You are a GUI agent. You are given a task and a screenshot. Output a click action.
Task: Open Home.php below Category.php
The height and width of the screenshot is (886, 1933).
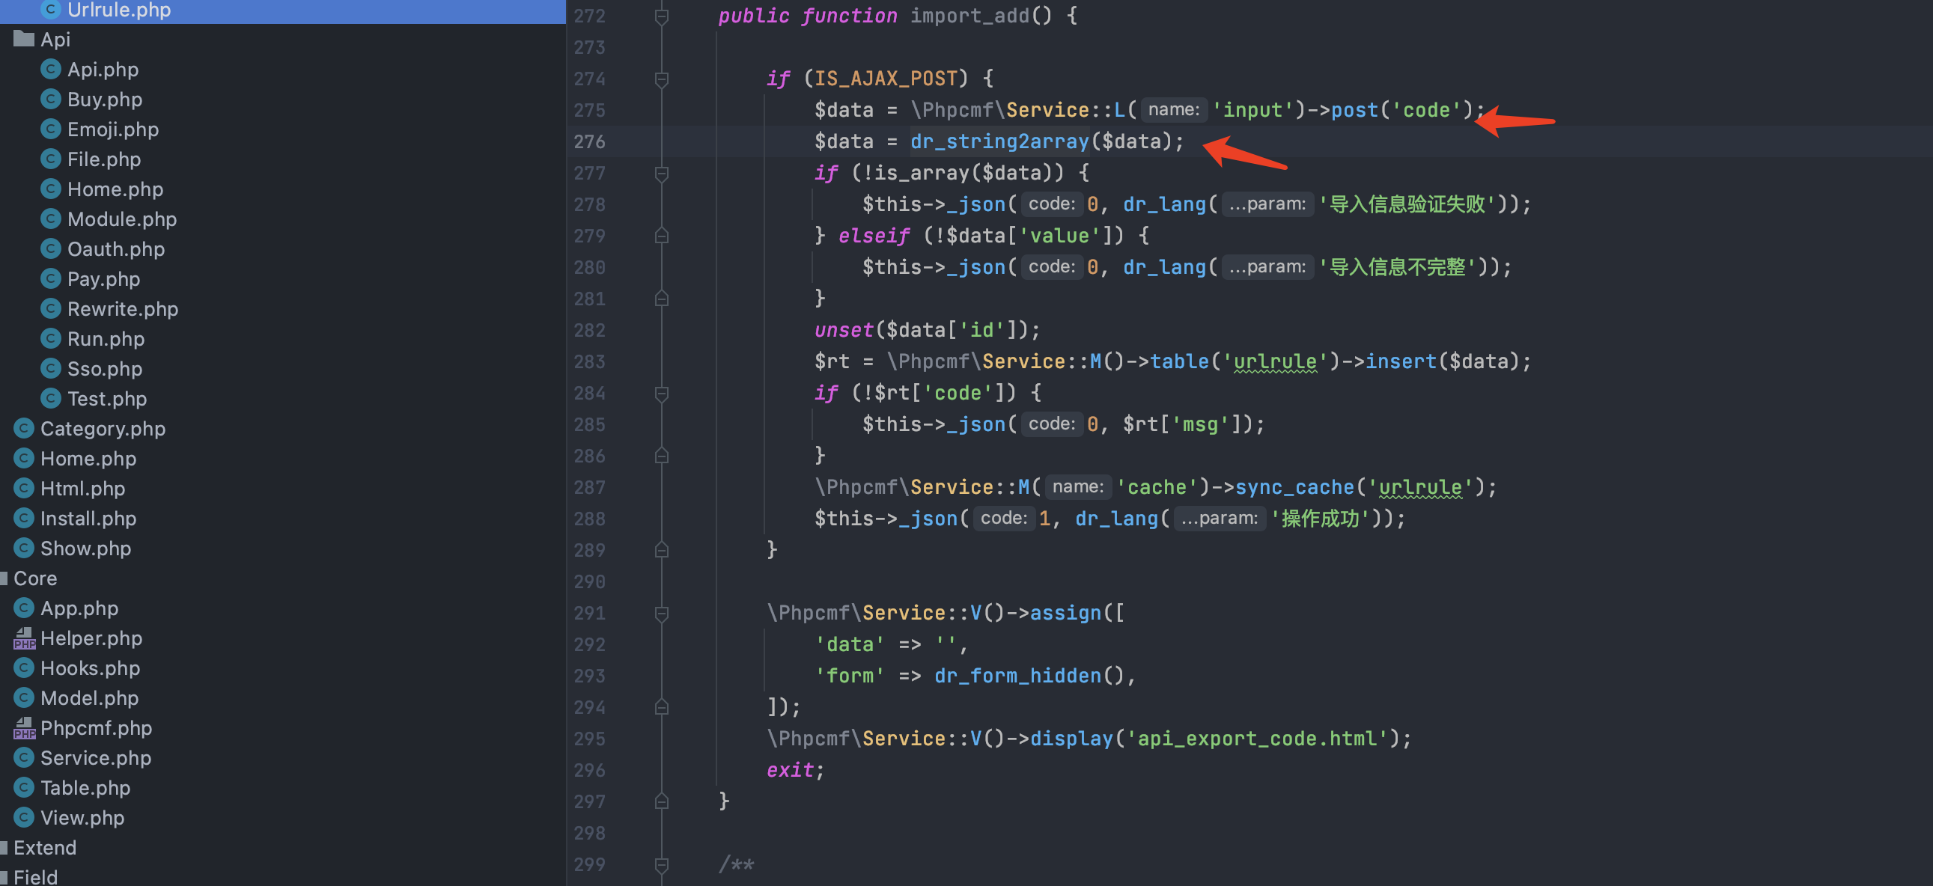click(88, 459)
